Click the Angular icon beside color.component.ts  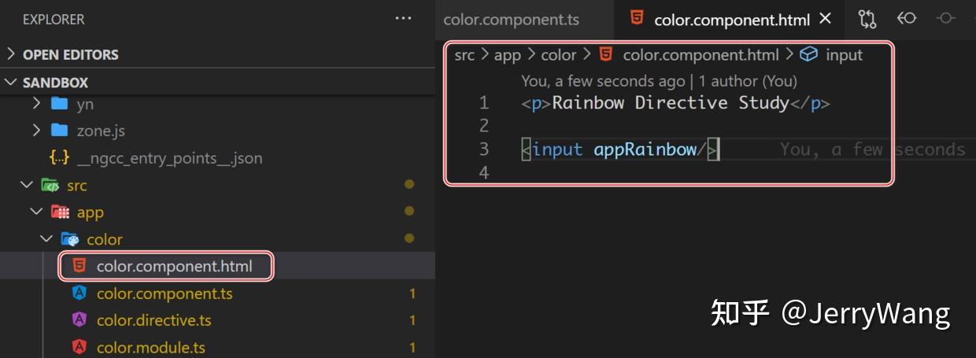coord(79,293)
